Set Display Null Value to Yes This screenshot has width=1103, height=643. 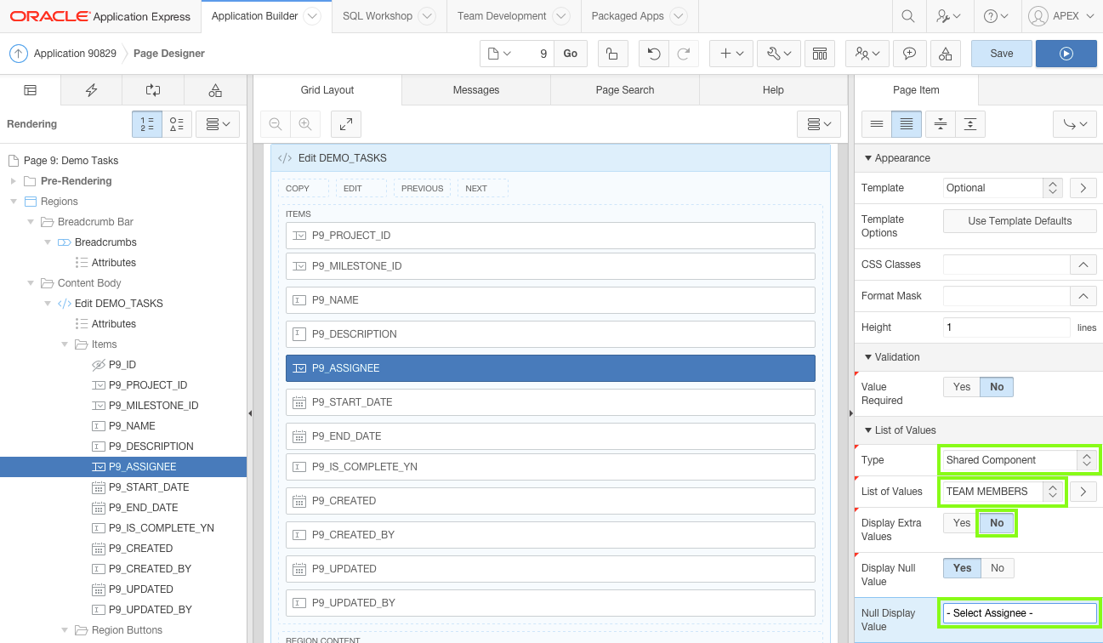pos(963,568)
